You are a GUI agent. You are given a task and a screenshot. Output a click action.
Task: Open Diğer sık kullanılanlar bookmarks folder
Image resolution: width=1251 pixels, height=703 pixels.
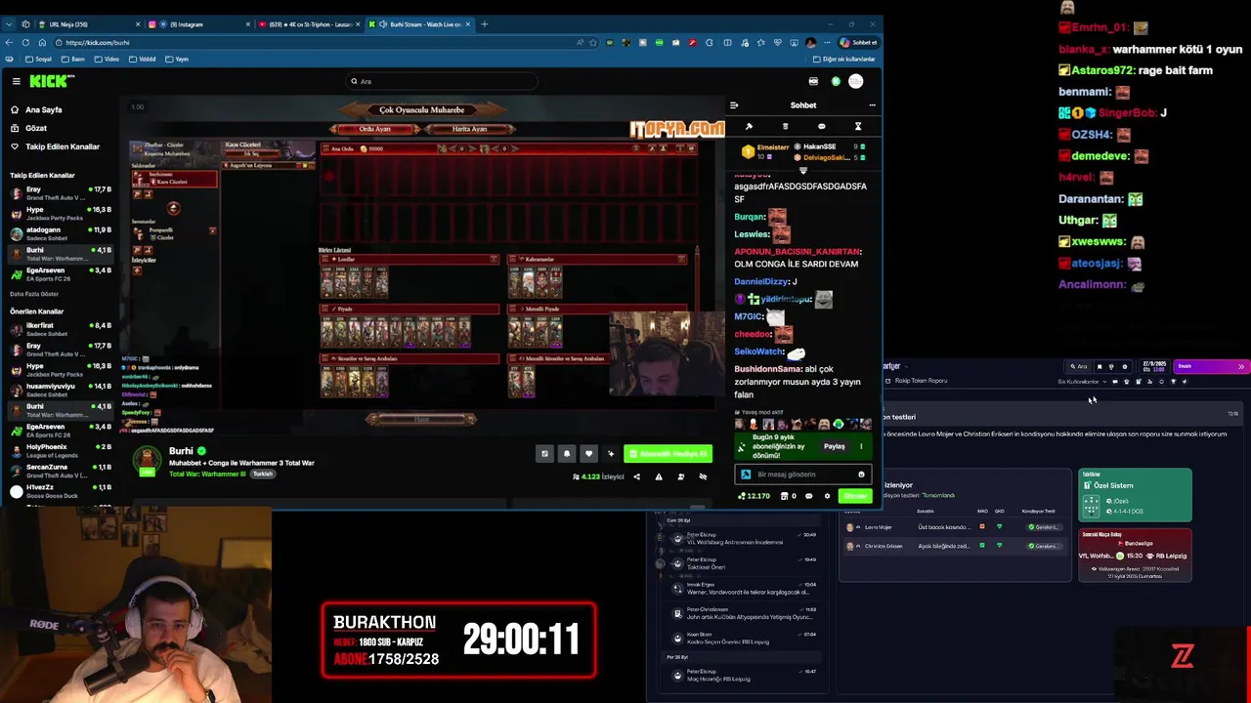click(843, 60)
